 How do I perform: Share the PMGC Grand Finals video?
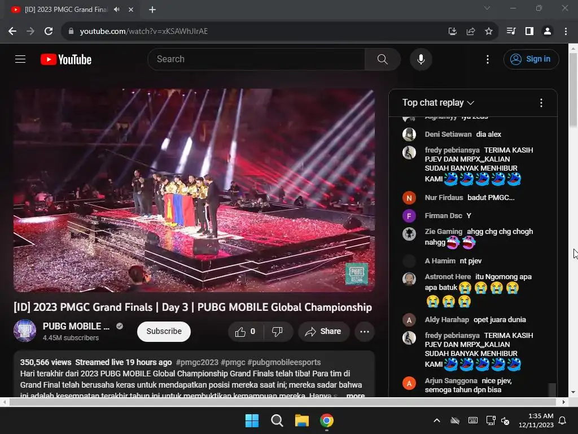(323, 331)
